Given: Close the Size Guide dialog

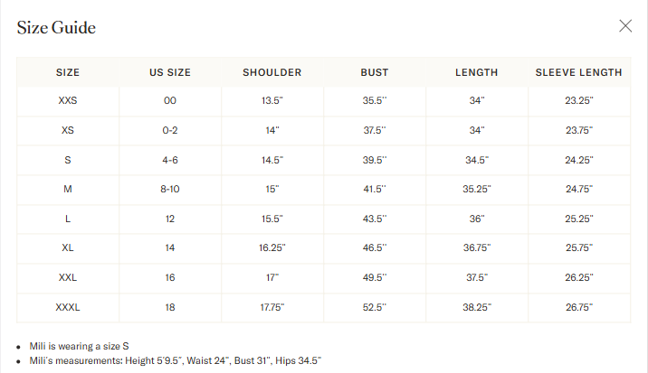Looking at the screenshot, I should pyautogui.click(x=625, y=25).
